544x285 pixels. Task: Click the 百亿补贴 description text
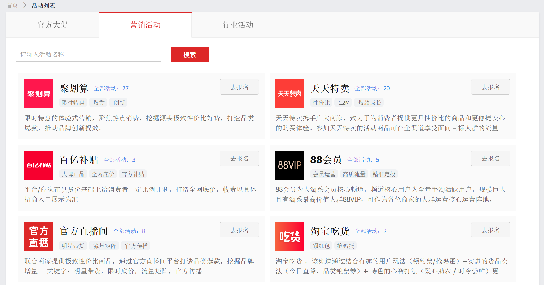tap(140, 195)
